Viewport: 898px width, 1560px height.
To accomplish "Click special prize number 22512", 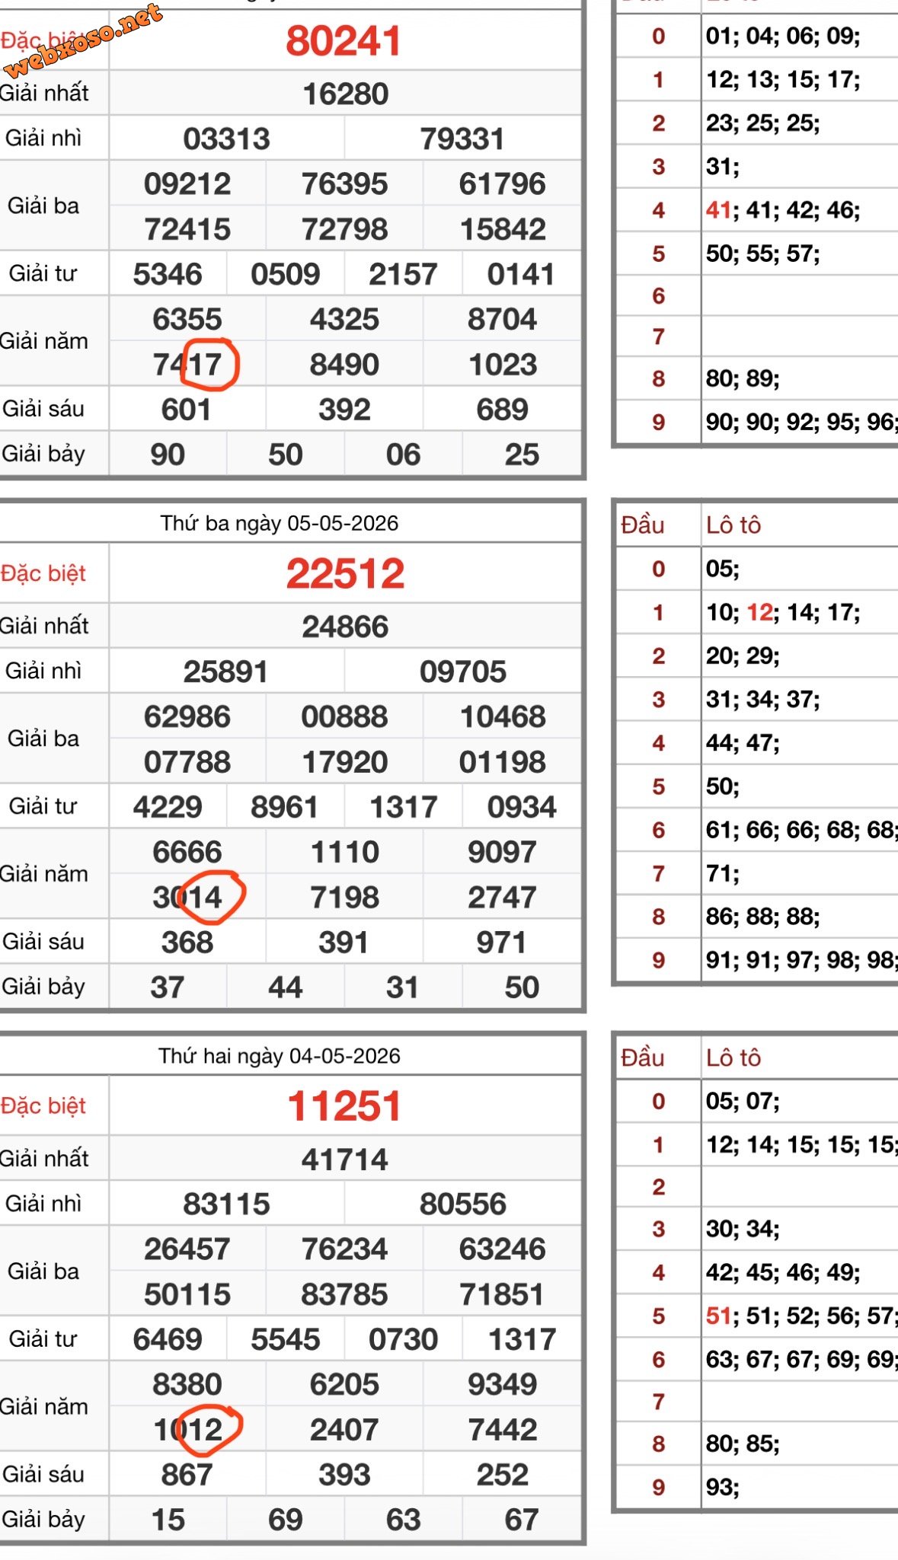I will [x=345, y=574].
